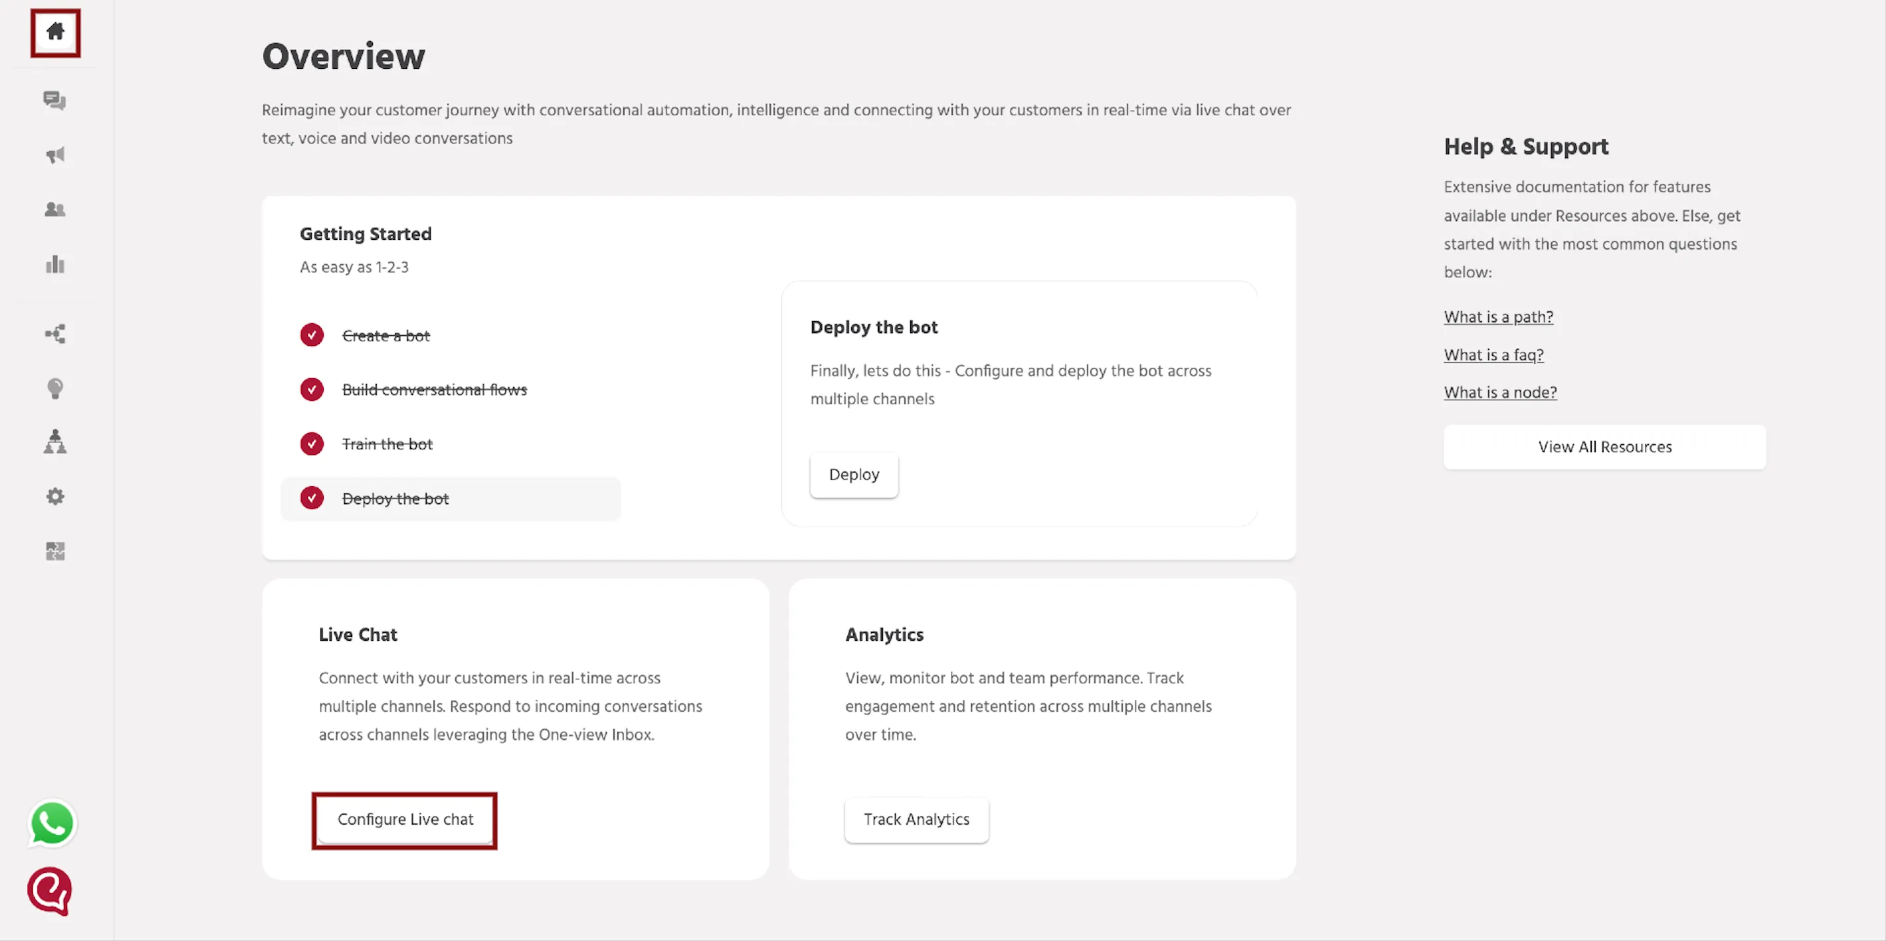
Task: Open the flow builder paths icon
Action: 55,334
